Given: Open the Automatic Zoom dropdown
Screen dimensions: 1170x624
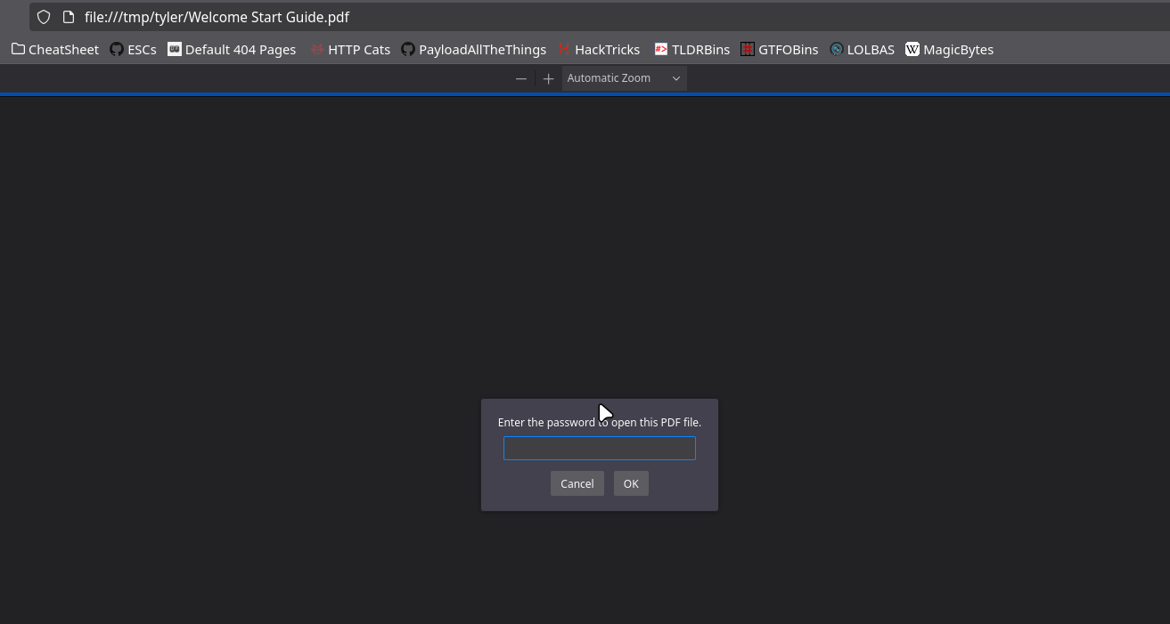Looking at the screenshot, I should coord(623,78).
